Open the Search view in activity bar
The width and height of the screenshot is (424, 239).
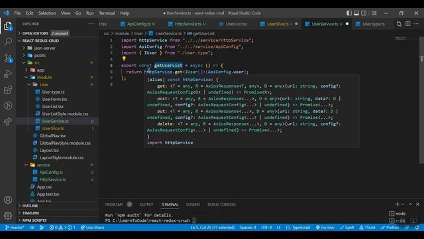pos(8,42)
